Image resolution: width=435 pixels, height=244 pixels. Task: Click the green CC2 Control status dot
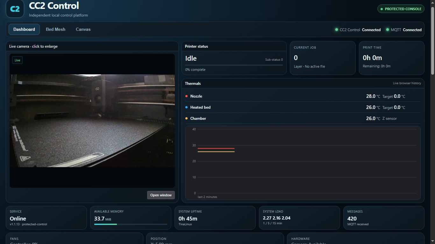[x=336, y=30]
